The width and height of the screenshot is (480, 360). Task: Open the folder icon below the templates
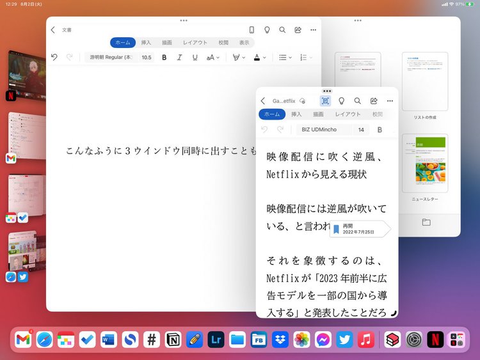[426, 223]
